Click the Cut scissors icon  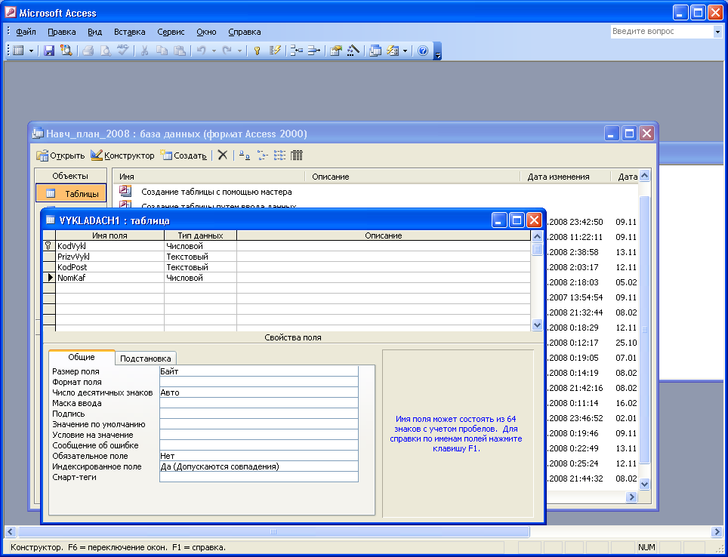[144, 51]
